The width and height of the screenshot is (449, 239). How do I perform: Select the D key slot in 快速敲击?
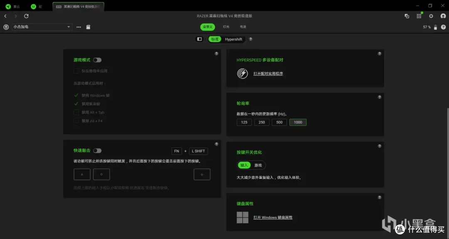click(101, 174)
